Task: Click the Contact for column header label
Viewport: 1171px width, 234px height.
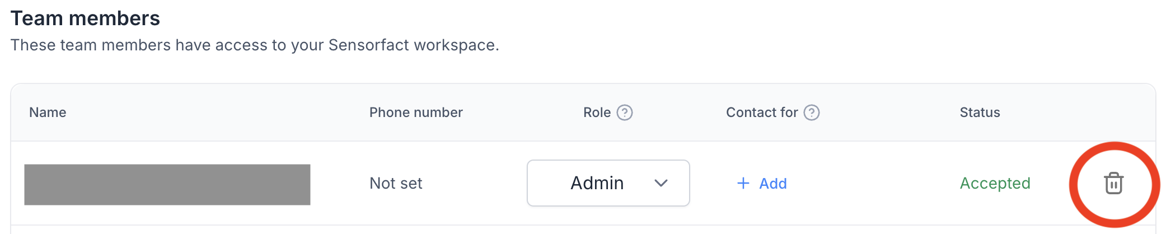Action: (x=762, y=113)
